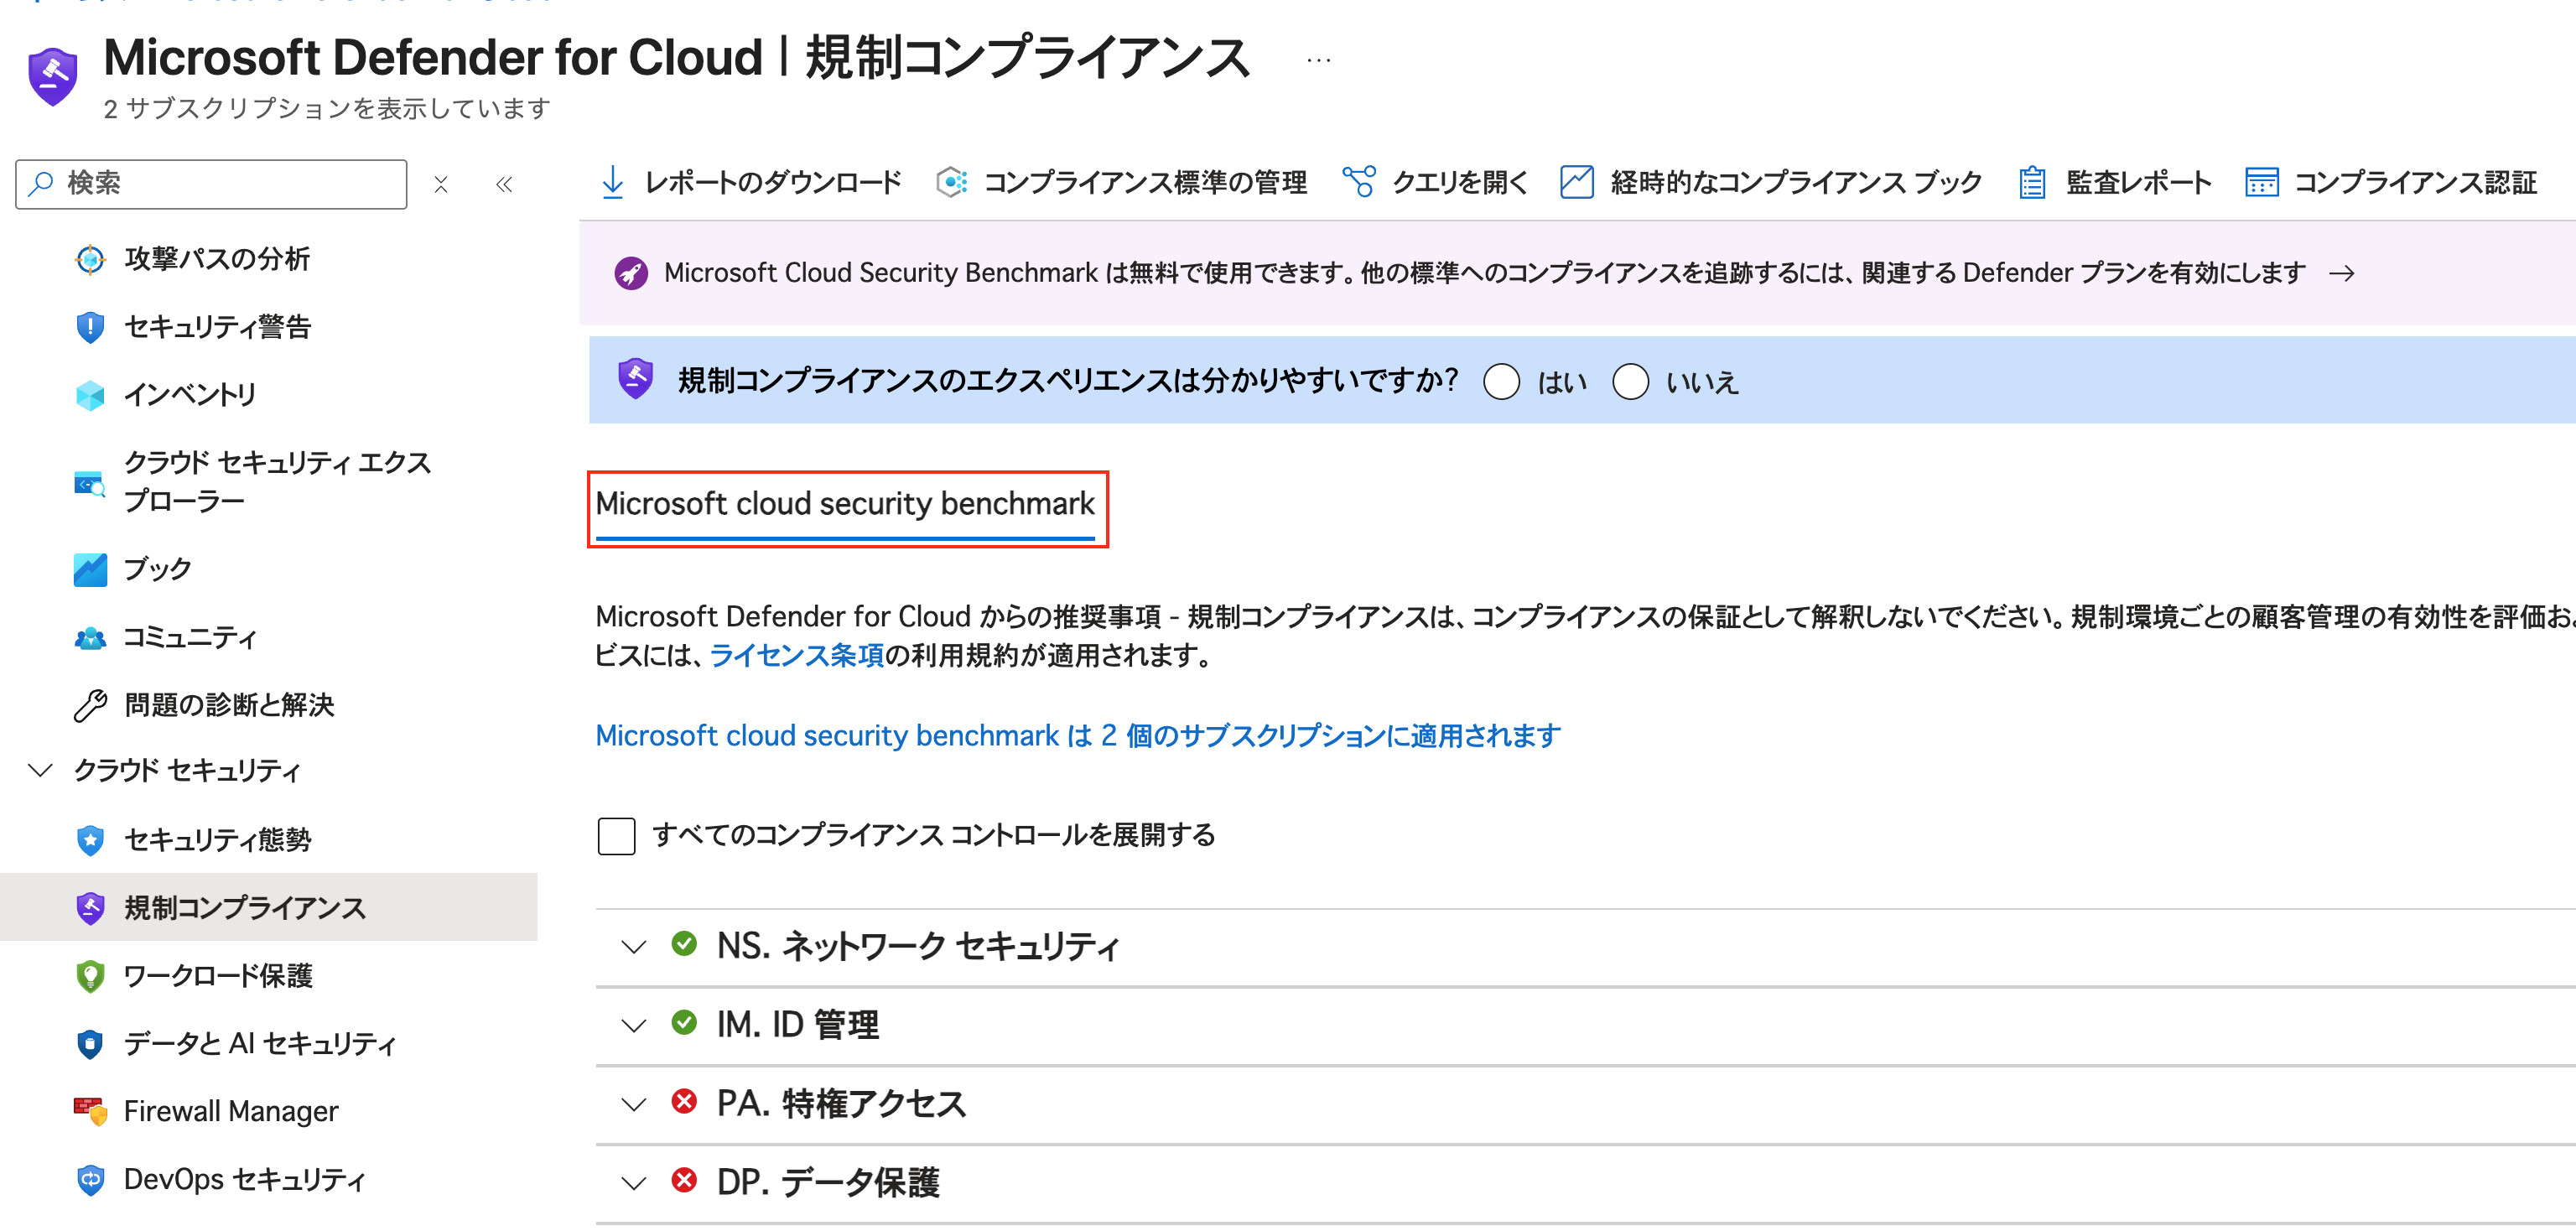Click the クラウド セキュリティ section label
The width and height of the screenshot is (2576, 1231).
pos(186,770)
